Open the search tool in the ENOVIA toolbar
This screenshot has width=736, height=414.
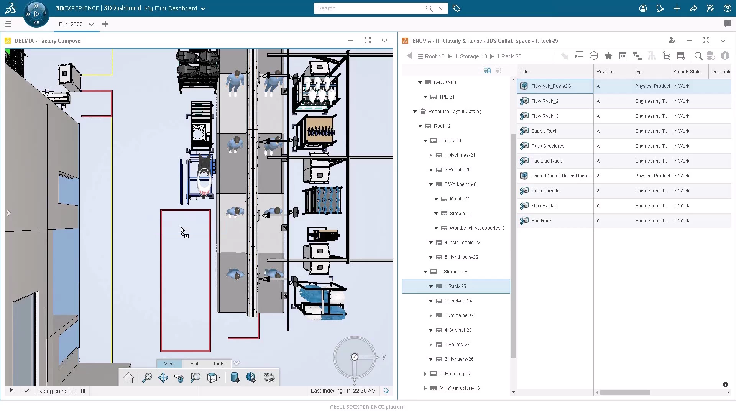pyautogui.click(x=698, y=56)
